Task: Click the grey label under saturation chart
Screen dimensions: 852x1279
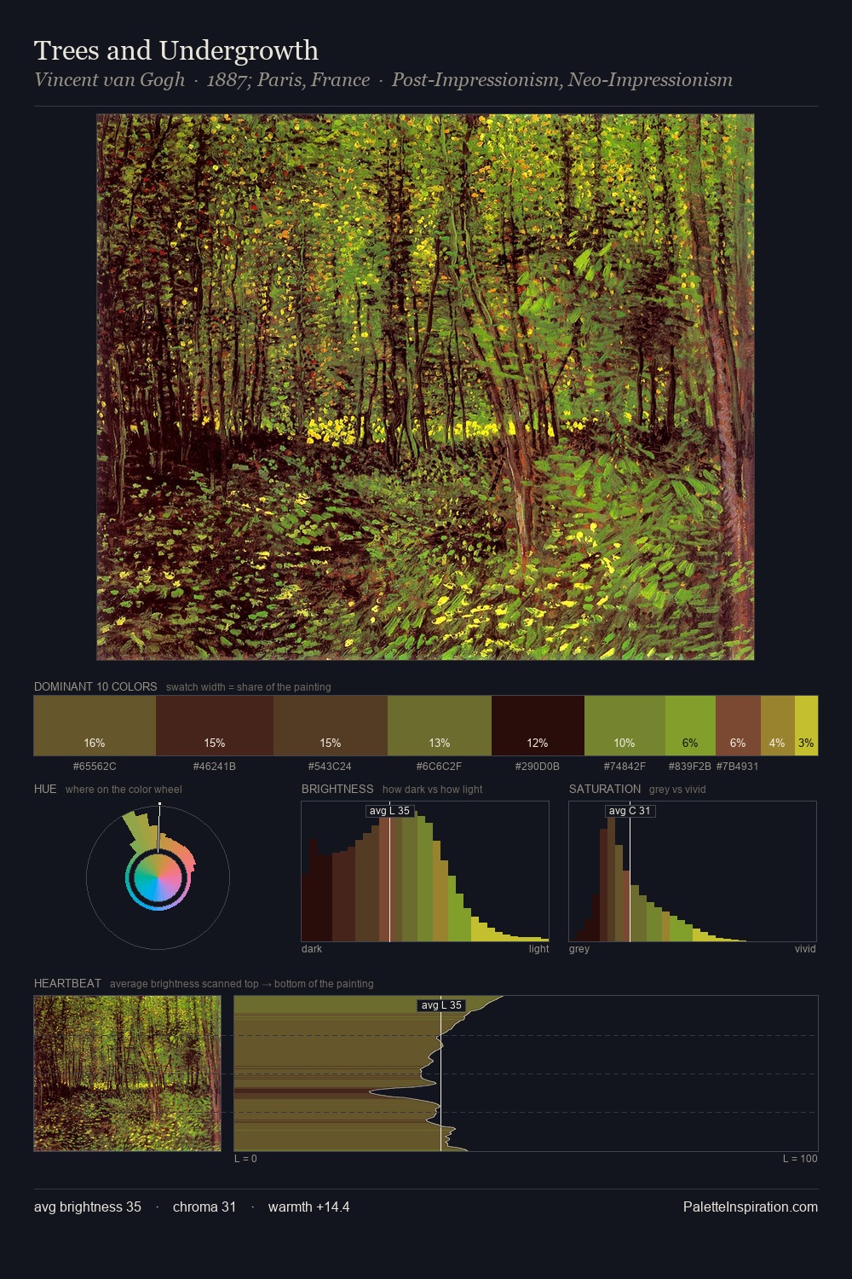Action: pos(579,949)
